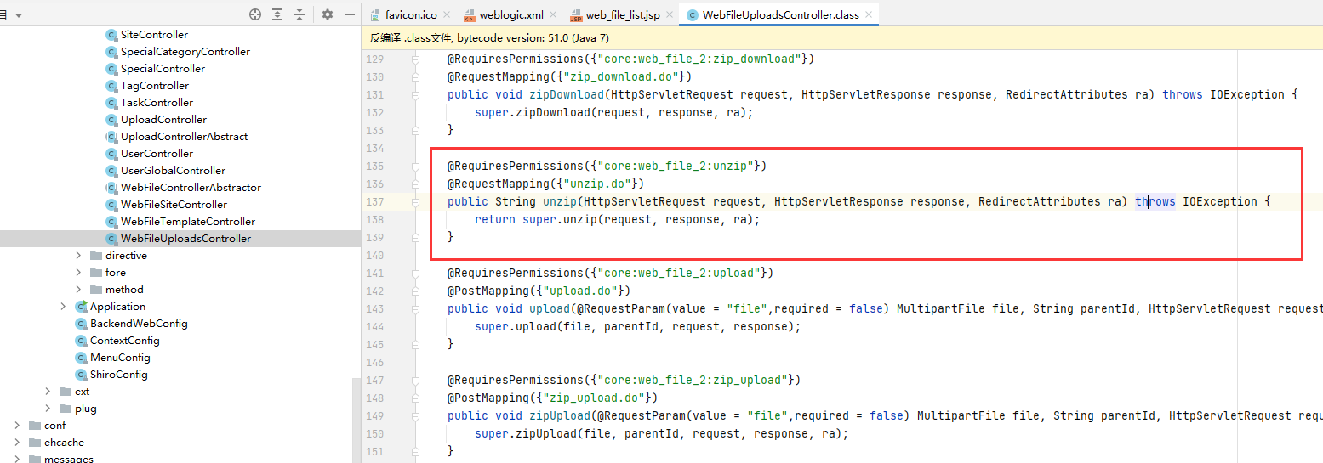Screen dimensions: 1323x463
Task: Expand the Application node
Action: coord(63,307)
